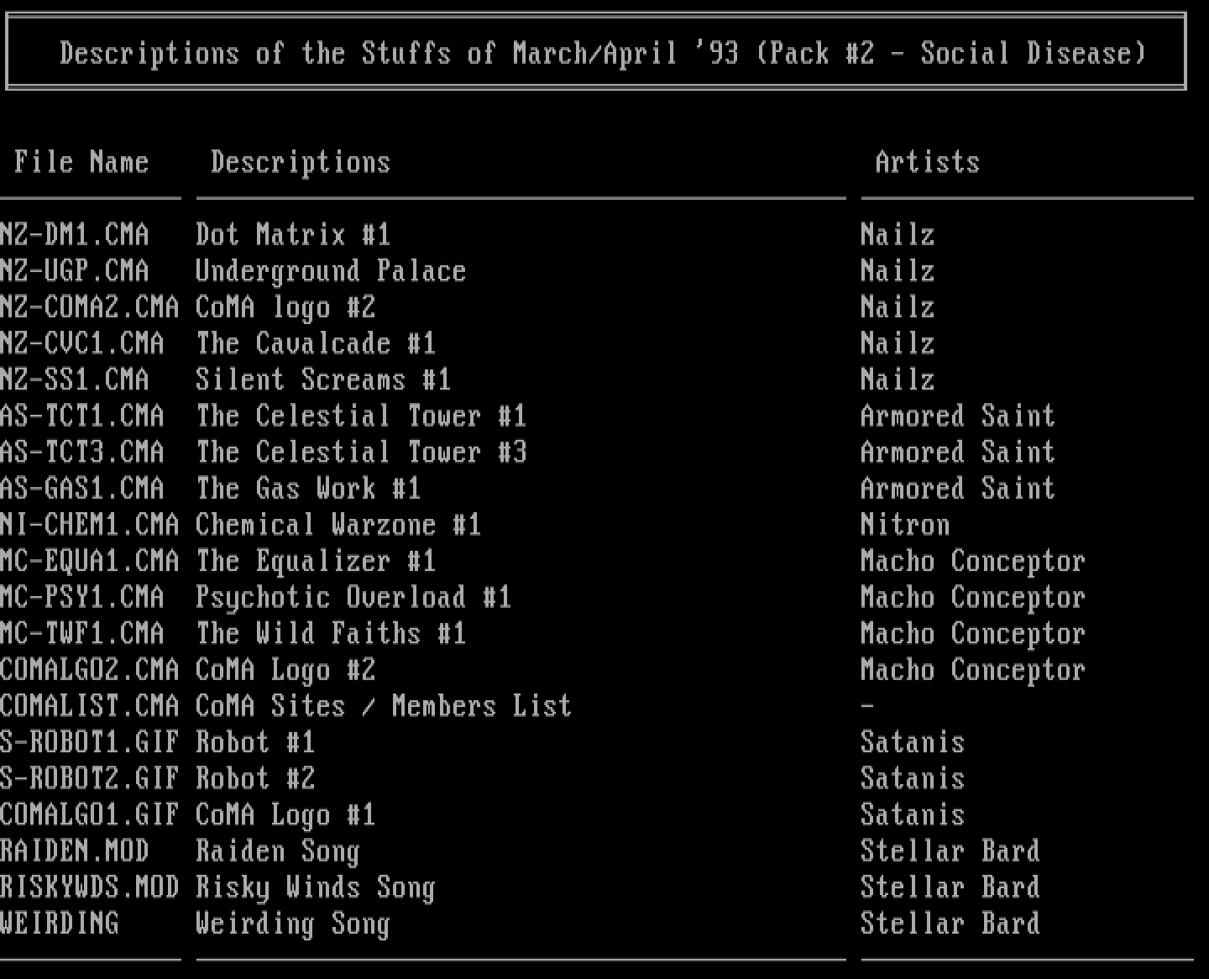Click the NZ-DM1.CMA file name
This screenshot has height=979, width=1209.
(75, 234)
